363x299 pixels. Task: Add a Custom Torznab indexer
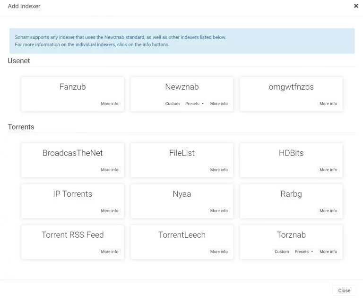tap(282, 252)
